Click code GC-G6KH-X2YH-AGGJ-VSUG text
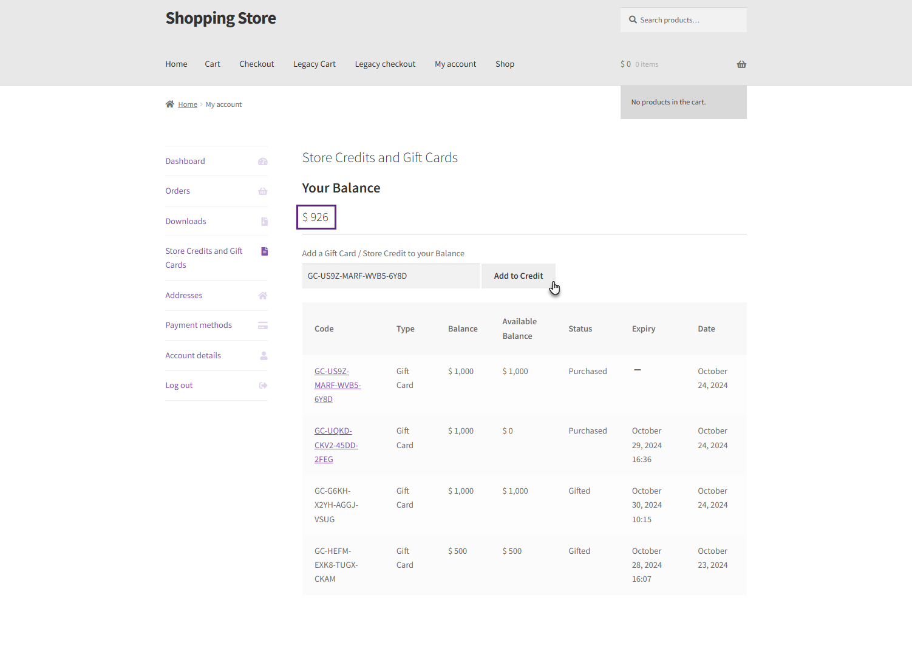 [x=336, y=505]
